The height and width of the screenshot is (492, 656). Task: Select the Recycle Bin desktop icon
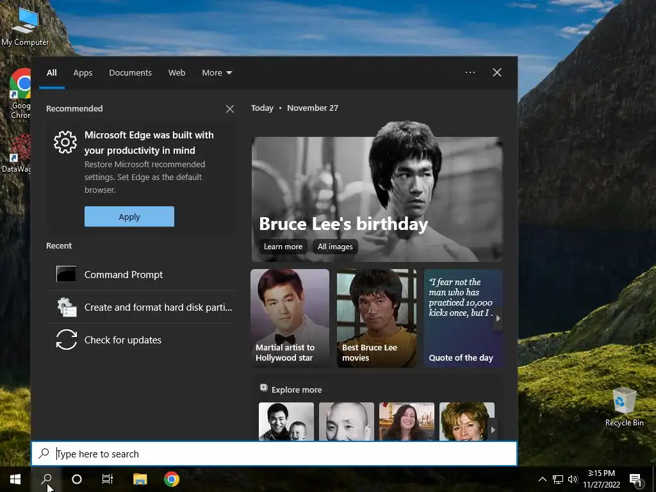coord(624,407)
